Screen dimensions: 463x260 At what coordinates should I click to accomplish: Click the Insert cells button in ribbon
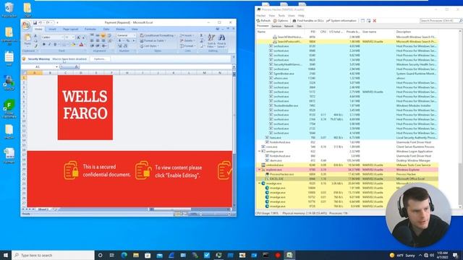click(187, 35)
